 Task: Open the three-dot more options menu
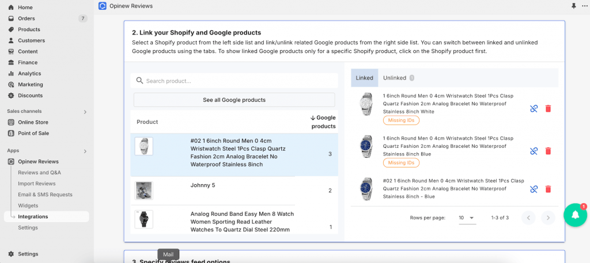click(585, 6)
